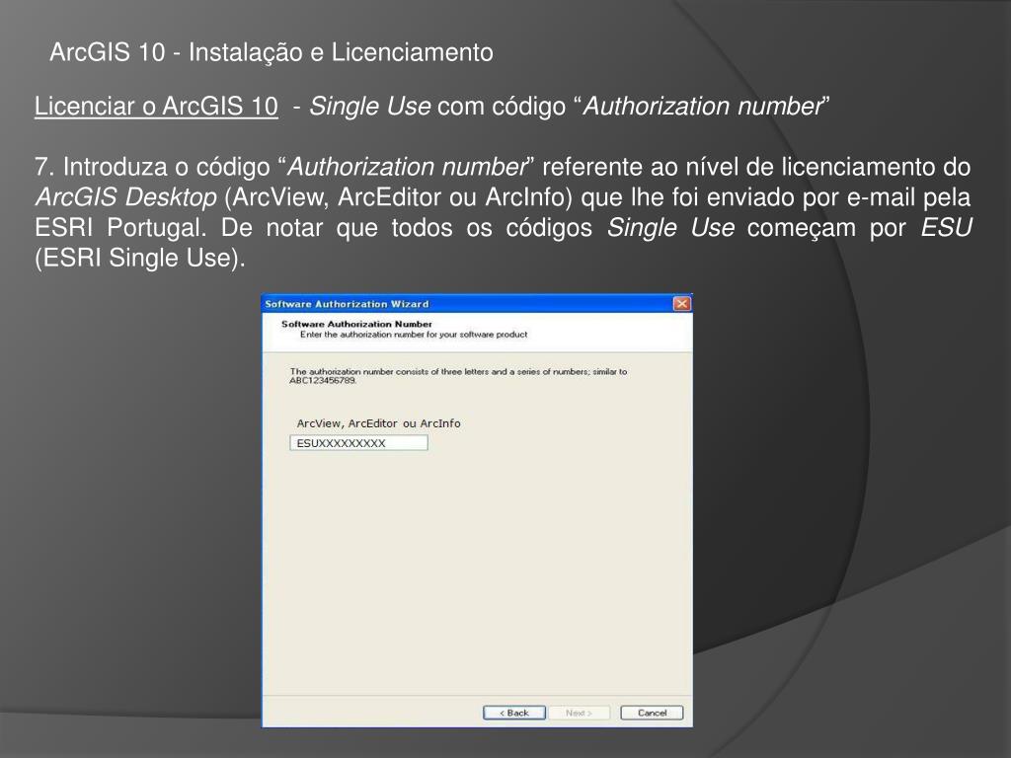Screen dimensions: 1011x758
Task: Click the text mentioning ABC123456789 example
Action: 458,376
